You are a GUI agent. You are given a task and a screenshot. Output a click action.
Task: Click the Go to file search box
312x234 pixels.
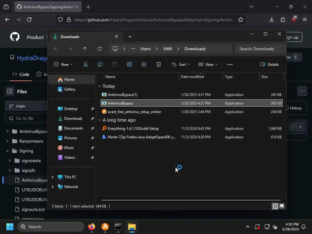[x=26, y=119]
